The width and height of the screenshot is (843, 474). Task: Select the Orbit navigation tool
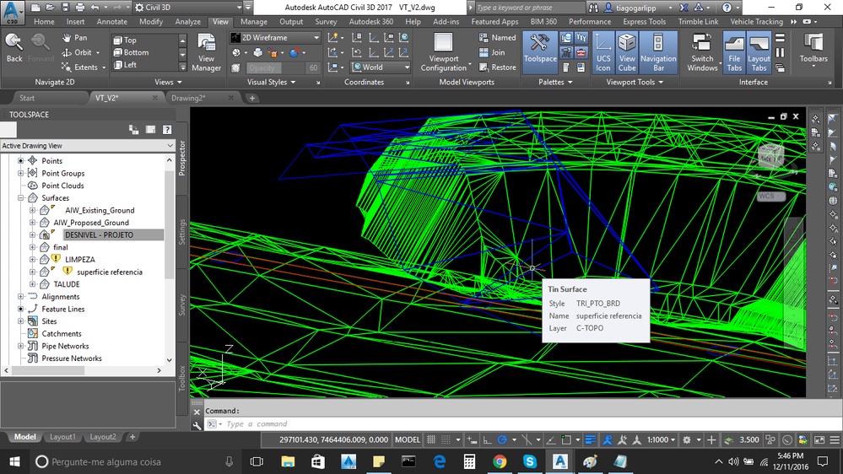(x=81, y=52)
